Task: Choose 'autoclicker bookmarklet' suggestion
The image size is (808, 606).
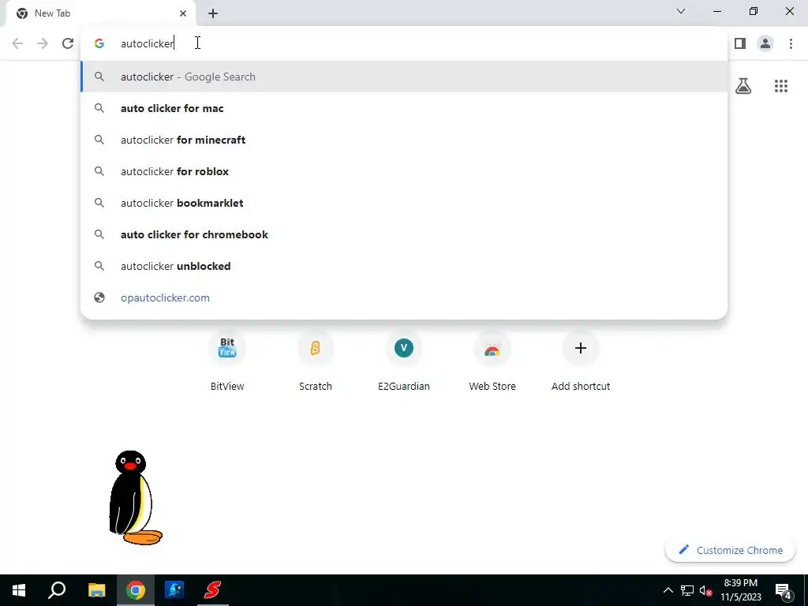Action: coord(404,203)
